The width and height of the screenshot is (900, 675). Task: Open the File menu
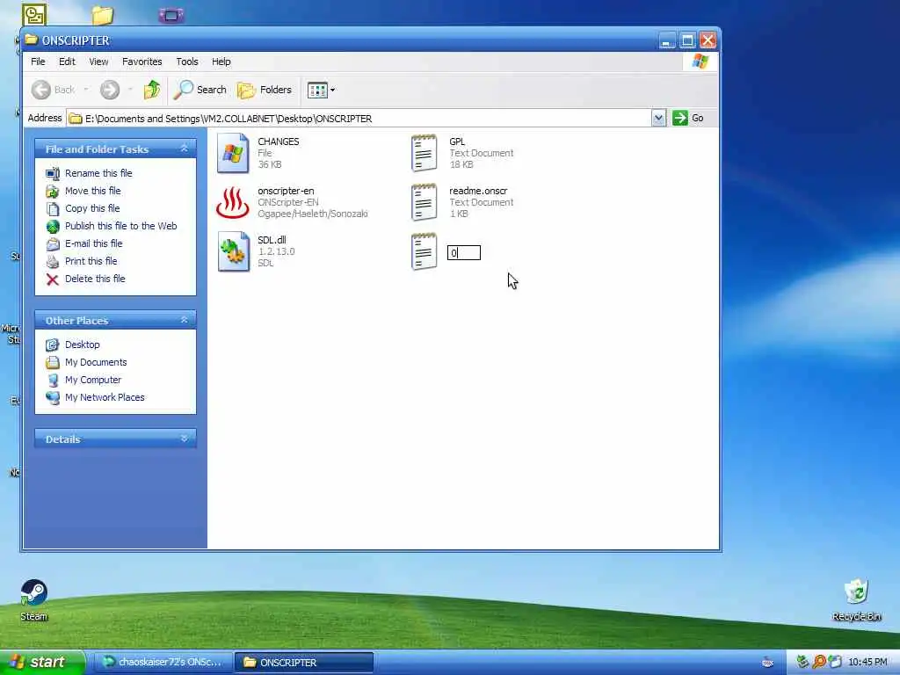(38, 62)
